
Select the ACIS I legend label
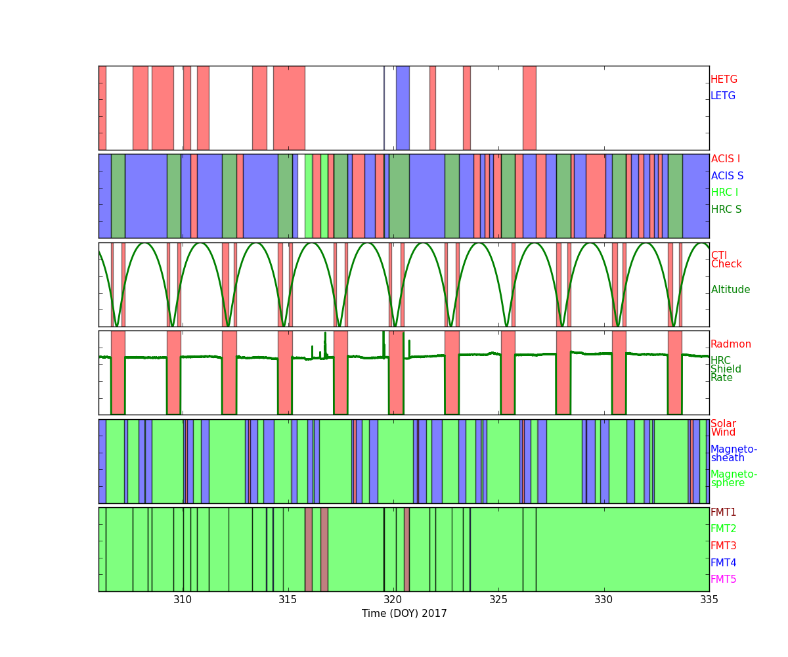725,159
